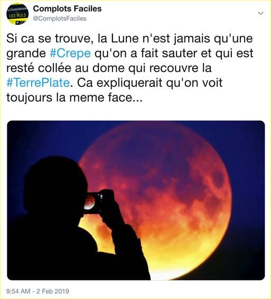
Task: Click the 'LES NULS' text on the avatar
Action: (x=17, y=15)
